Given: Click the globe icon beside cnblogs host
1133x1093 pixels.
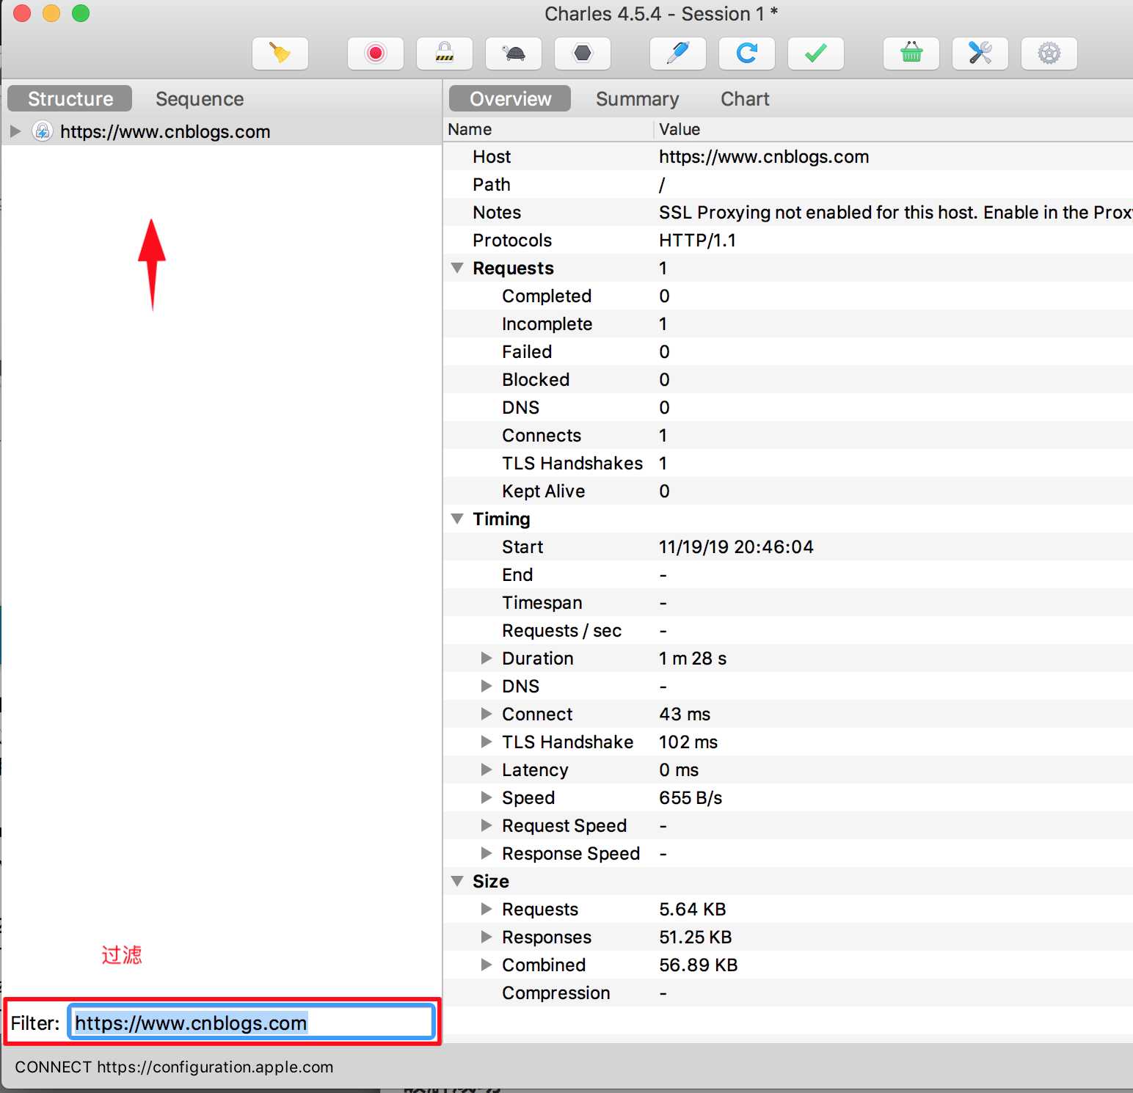Looking at the screenshot, I should point(43,131).
